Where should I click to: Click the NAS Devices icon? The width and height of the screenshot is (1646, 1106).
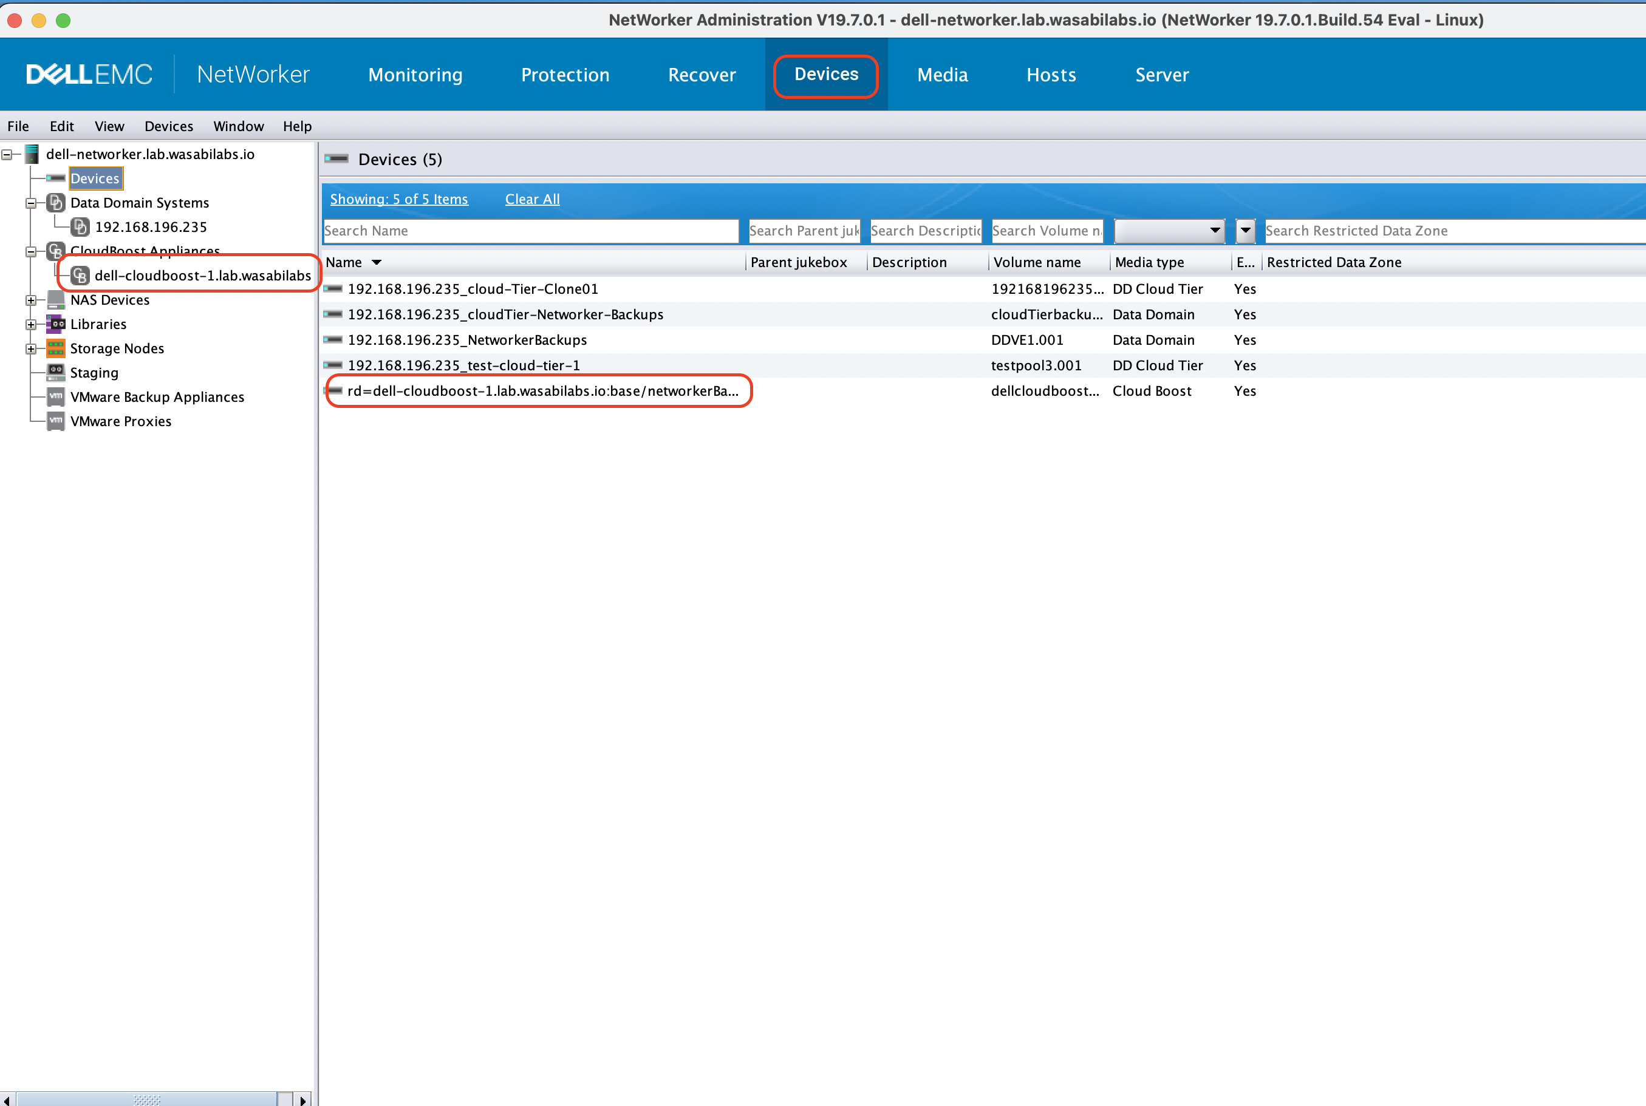(x=56, y=300)
